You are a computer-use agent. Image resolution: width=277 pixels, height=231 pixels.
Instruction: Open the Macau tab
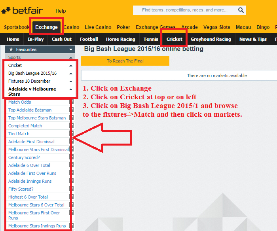click(x=243, y=27)
